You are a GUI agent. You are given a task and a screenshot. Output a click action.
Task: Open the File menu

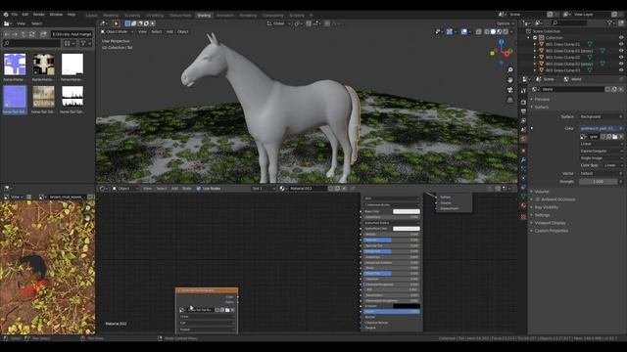click(x=15, y=15)
